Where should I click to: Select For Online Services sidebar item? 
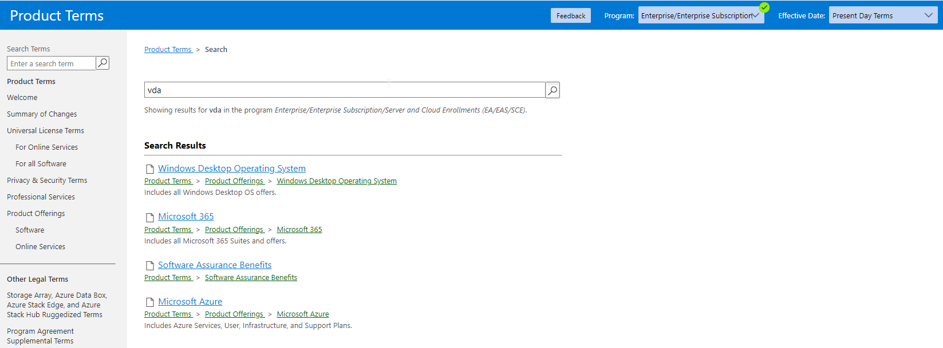(46, 147)
